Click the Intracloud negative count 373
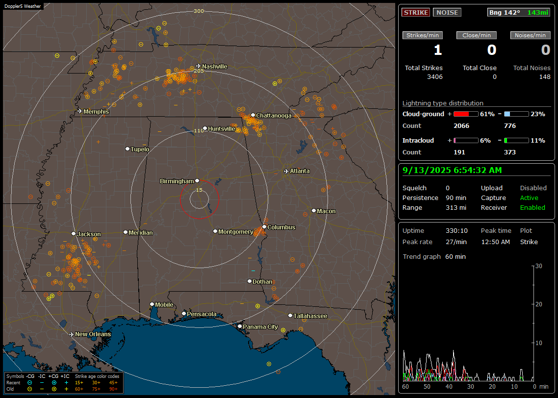 click(509, 152)
